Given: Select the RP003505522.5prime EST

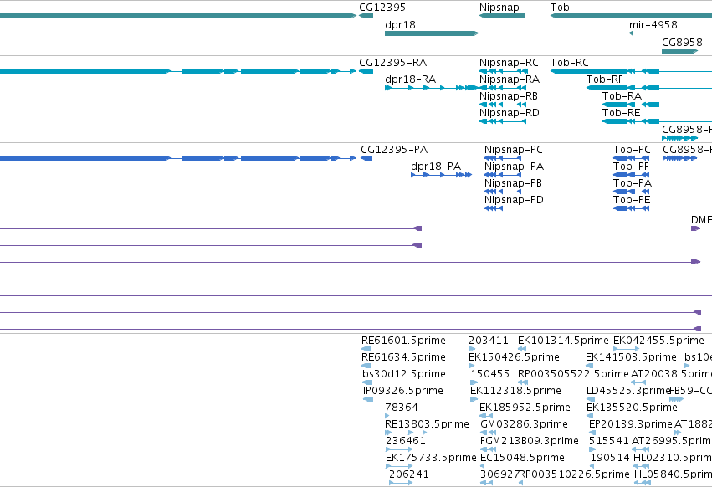Looking at the screenshot, I should coord(523,382).
